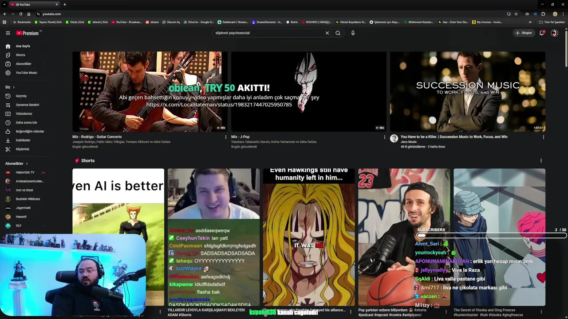Close the YouTube browser tab
Viewport: 568px width, 319px height.
click(56, 4)
